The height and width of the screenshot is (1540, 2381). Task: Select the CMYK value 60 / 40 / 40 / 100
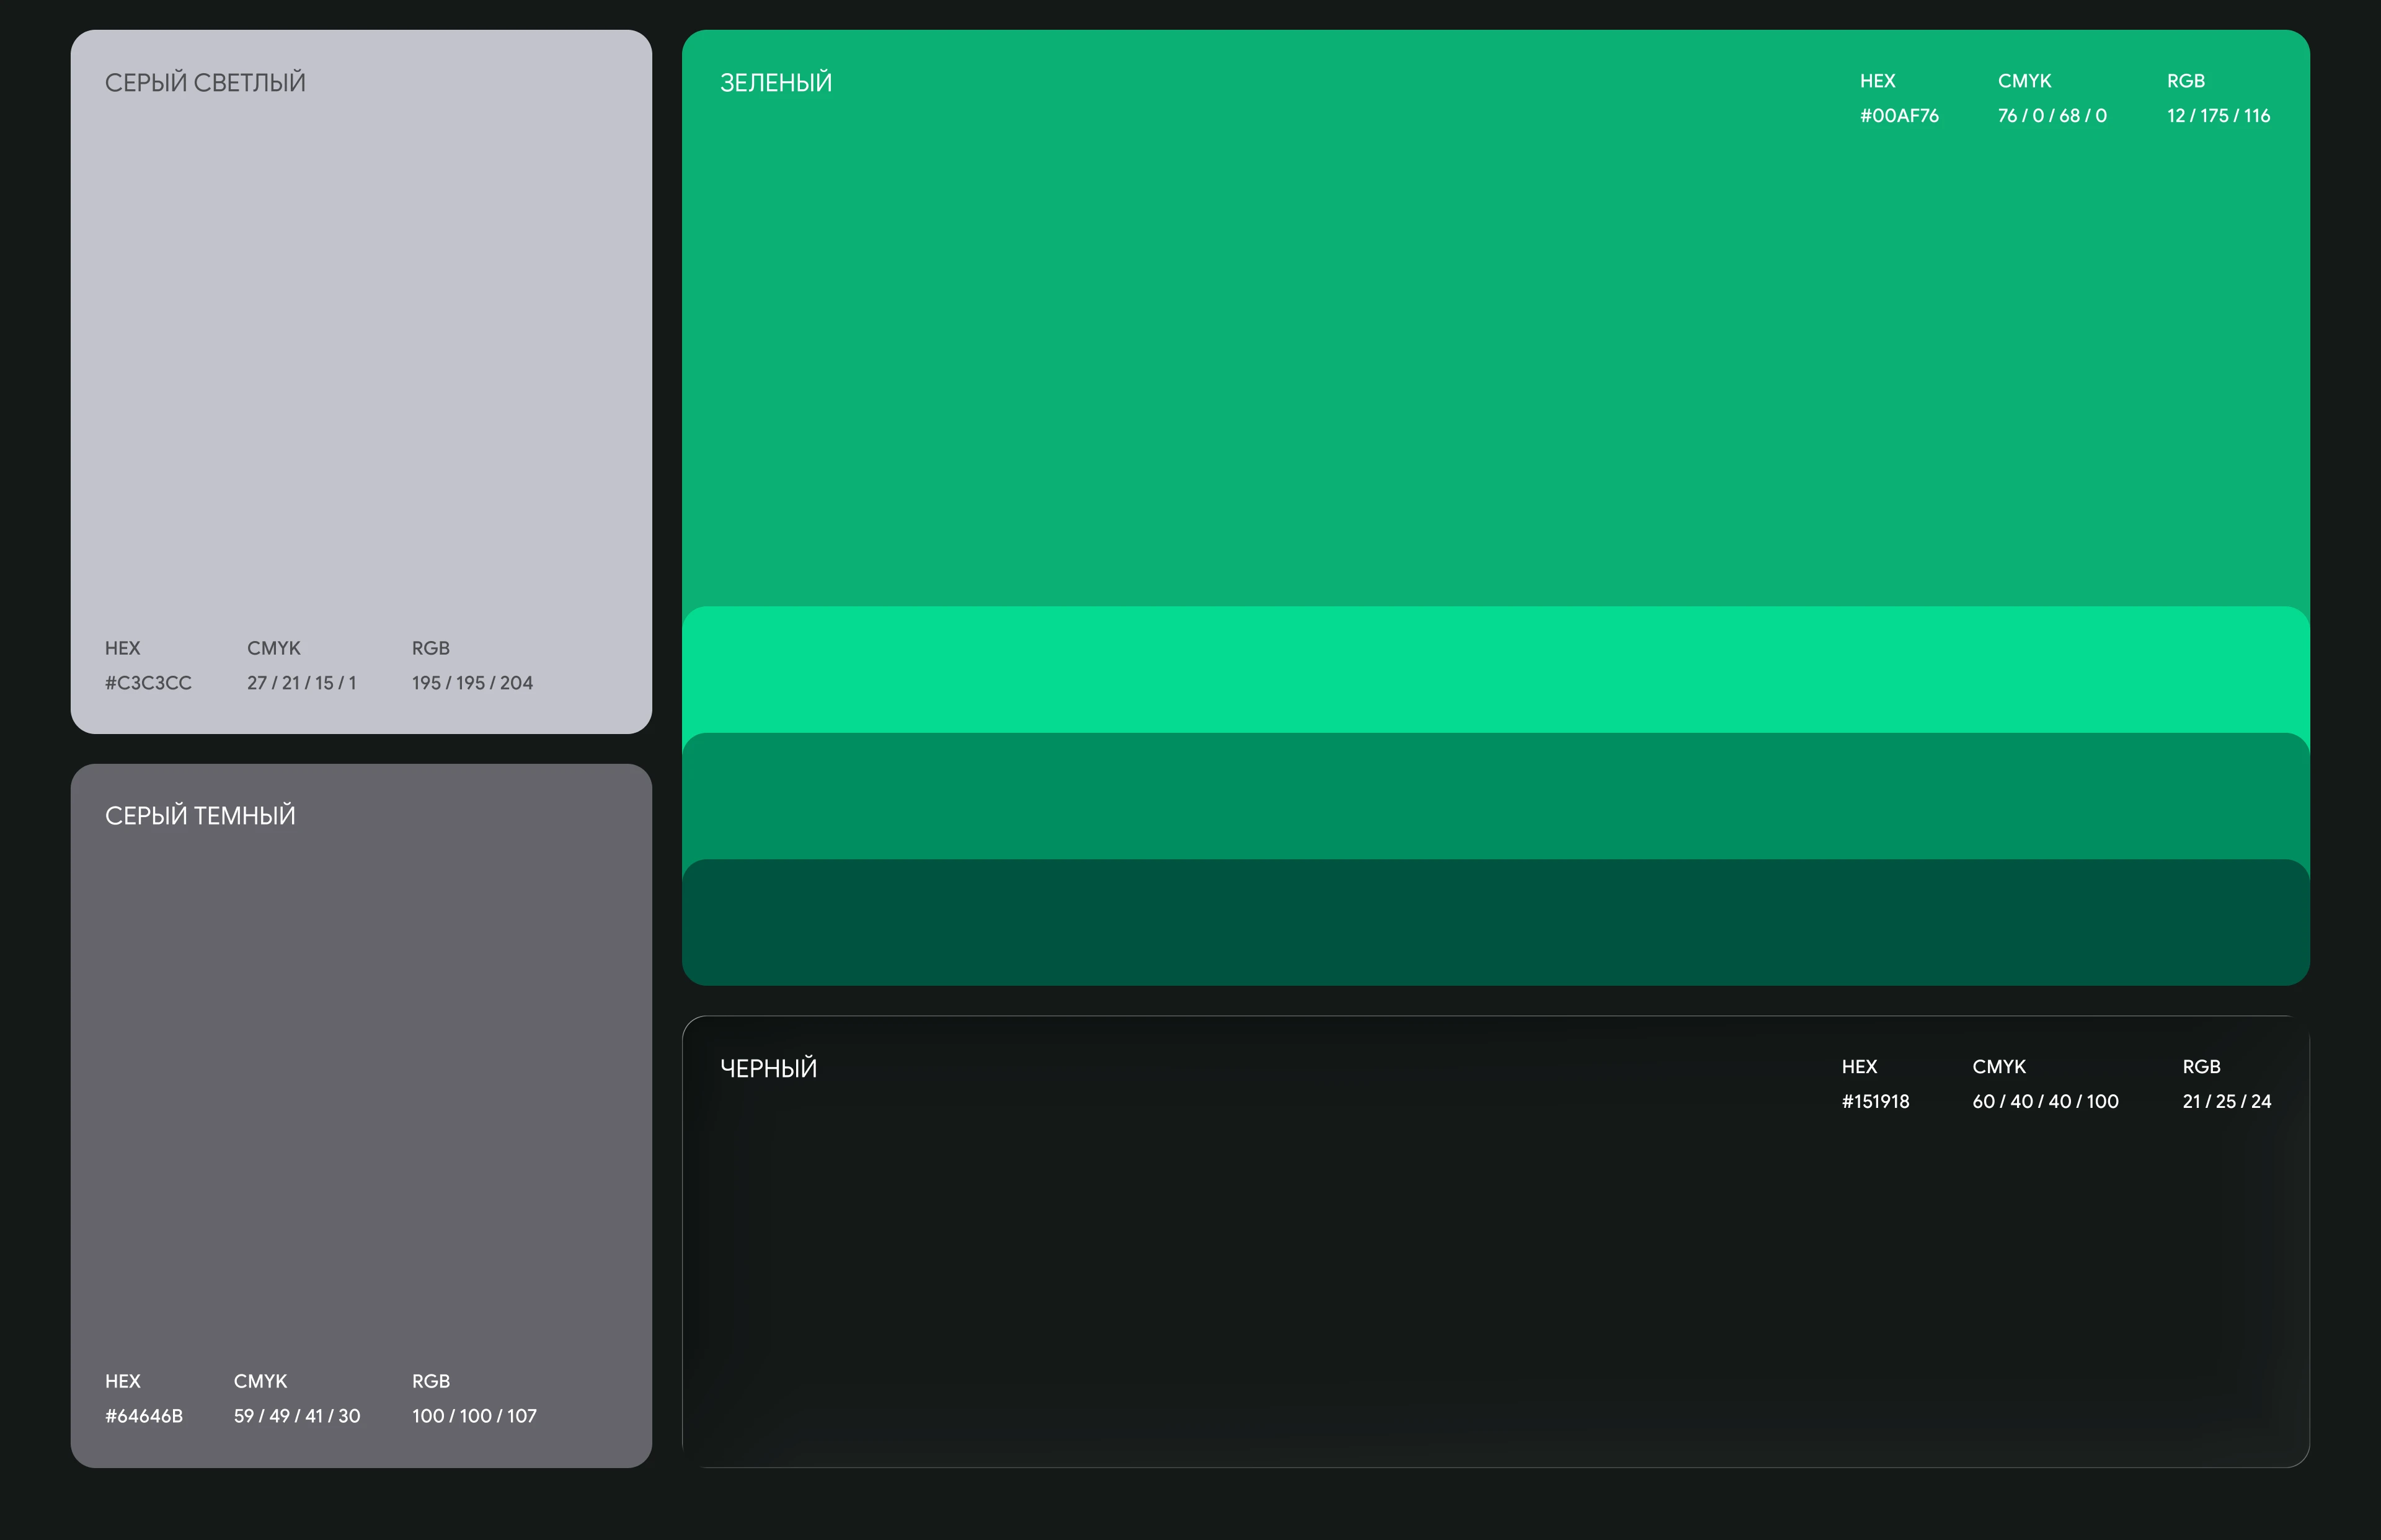click(x=2045, y=1101)
